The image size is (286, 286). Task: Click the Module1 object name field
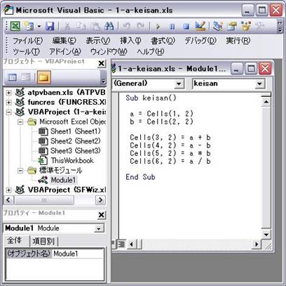tap(78, 254)
